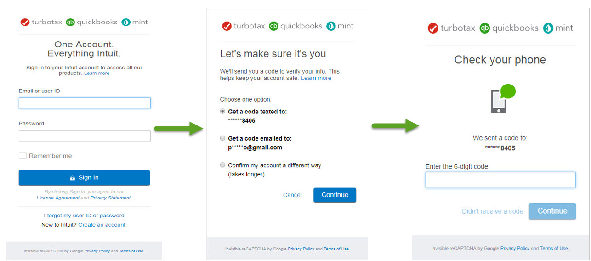Open I forgot my user ID or password
The image size is (591, 261).
coord(84,216)
